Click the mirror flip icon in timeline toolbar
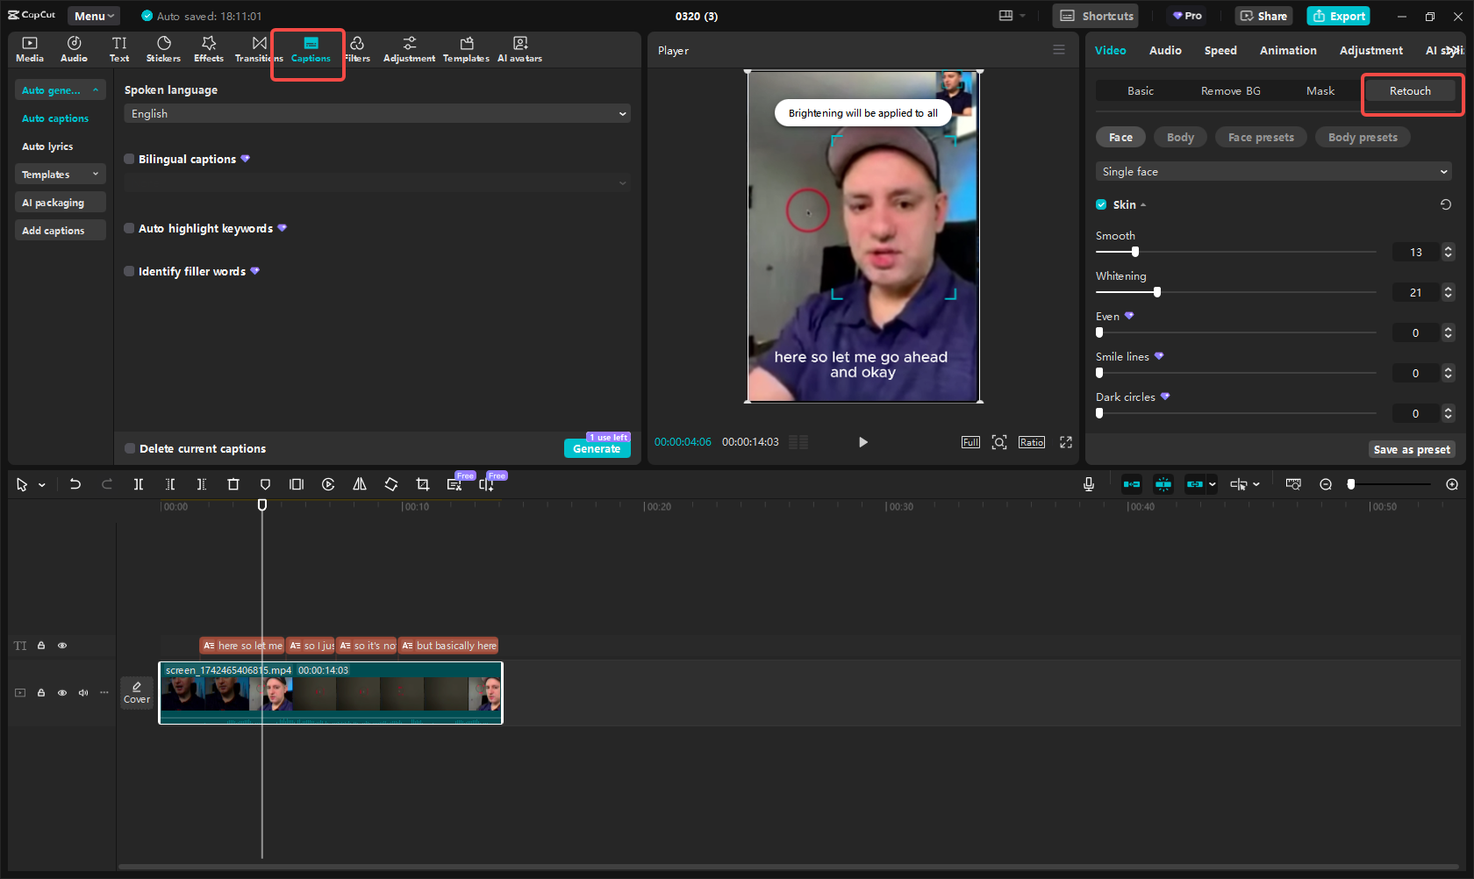 pyautogui.click(x=360, y=484)
